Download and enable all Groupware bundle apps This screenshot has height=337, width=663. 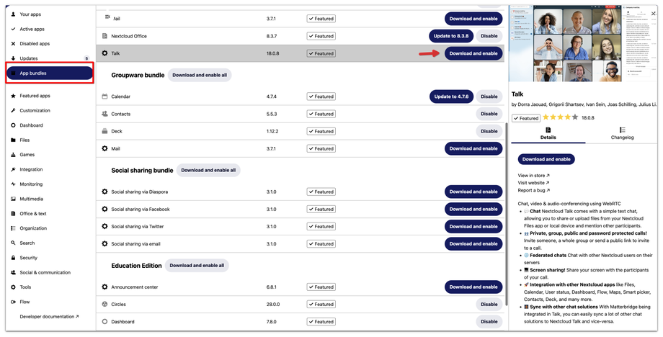200,75
